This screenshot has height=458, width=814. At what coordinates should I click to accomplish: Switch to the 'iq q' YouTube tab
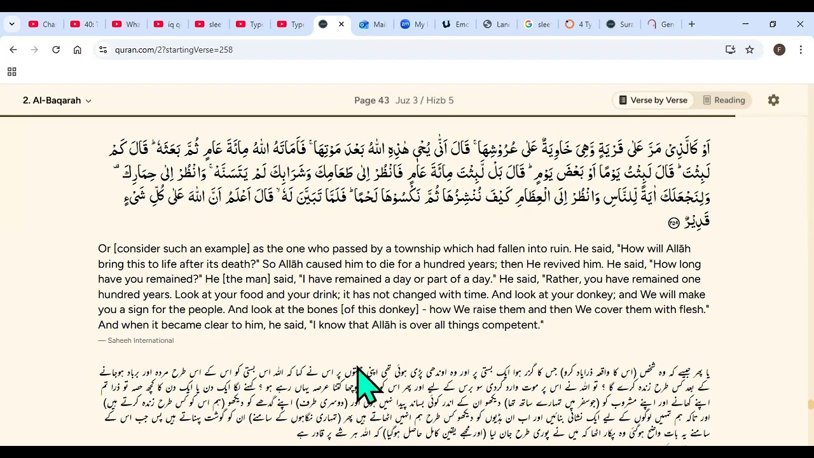pos(167,24)
